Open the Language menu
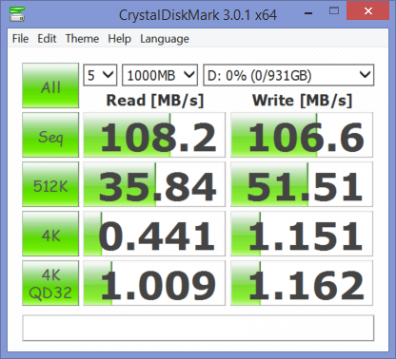Screen dimensions: 396x359 pos(165,39)
